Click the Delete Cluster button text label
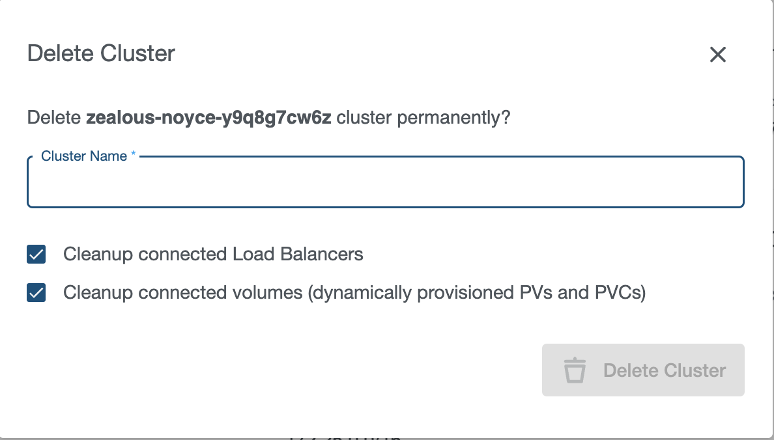774x440 pixels. click(x=664, y=370)
